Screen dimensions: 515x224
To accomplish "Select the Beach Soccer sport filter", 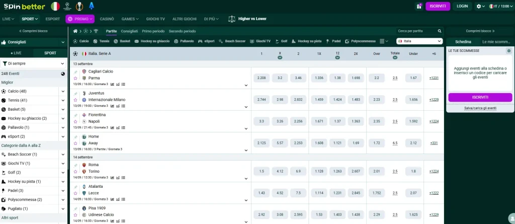I will click(x=232, y=41).
